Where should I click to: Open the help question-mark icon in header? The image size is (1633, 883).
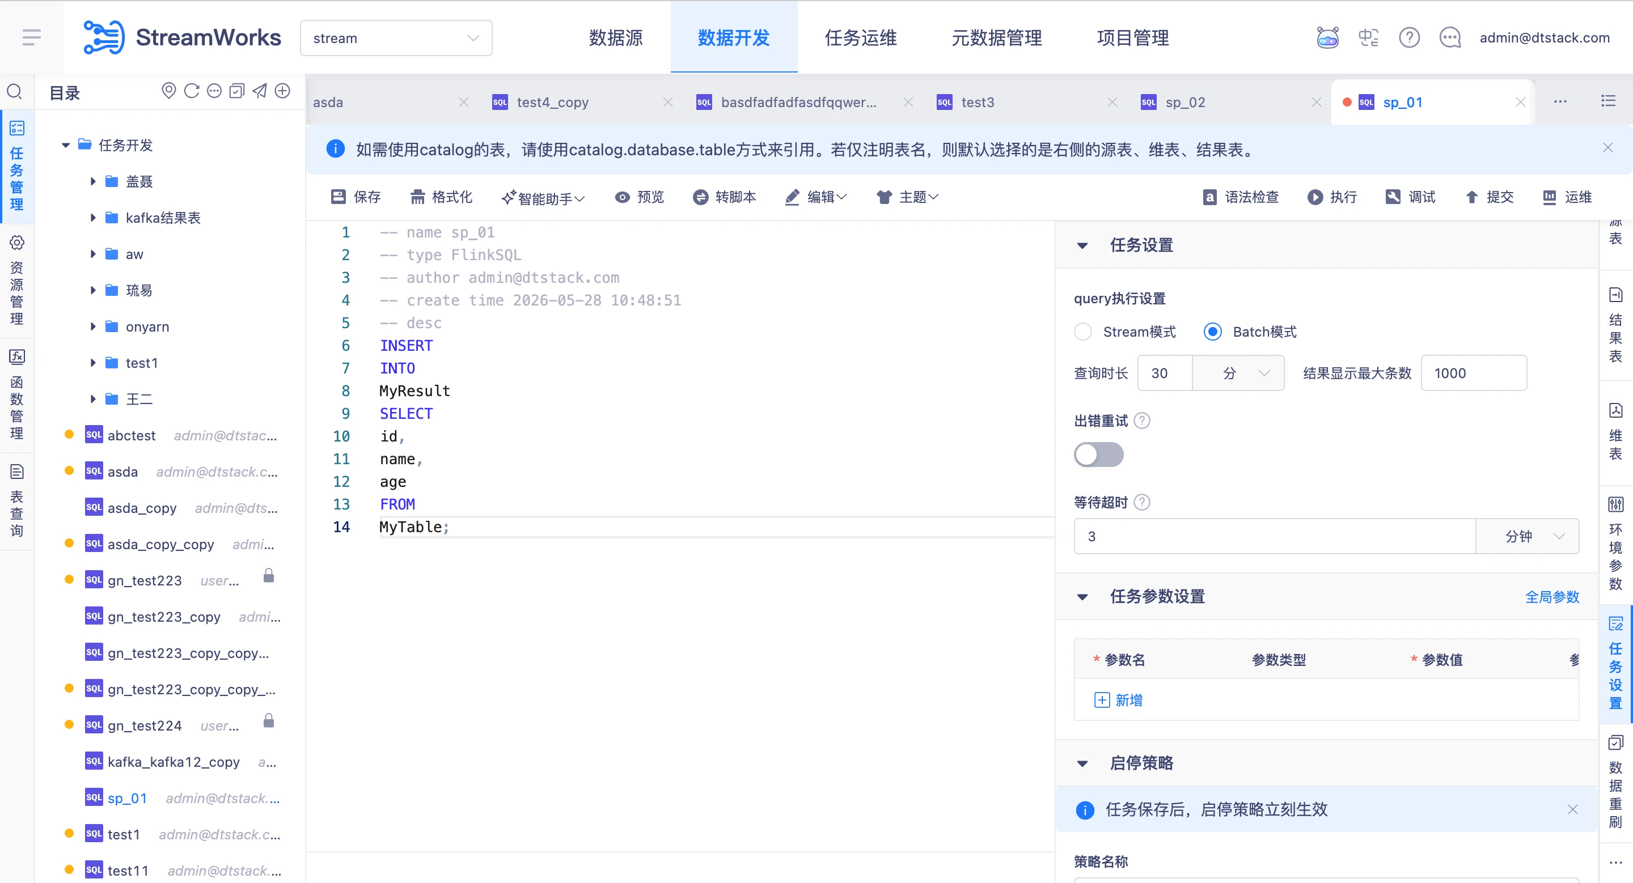(1409, 38)
